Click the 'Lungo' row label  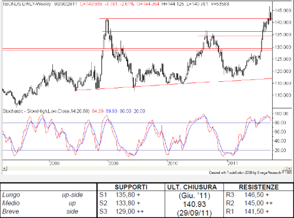11,195
